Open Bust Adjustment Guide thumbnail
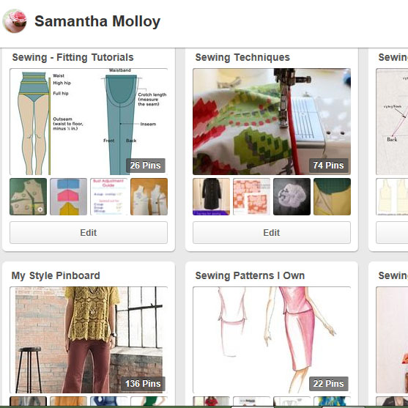This screenshot has width=408, height=408. pos(108,197)
